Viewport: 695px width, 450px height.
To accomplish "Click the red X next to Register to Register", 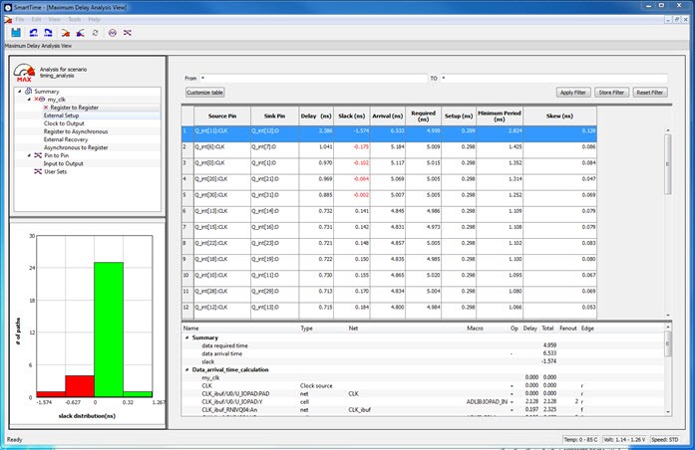I will [x=45, y=108].
